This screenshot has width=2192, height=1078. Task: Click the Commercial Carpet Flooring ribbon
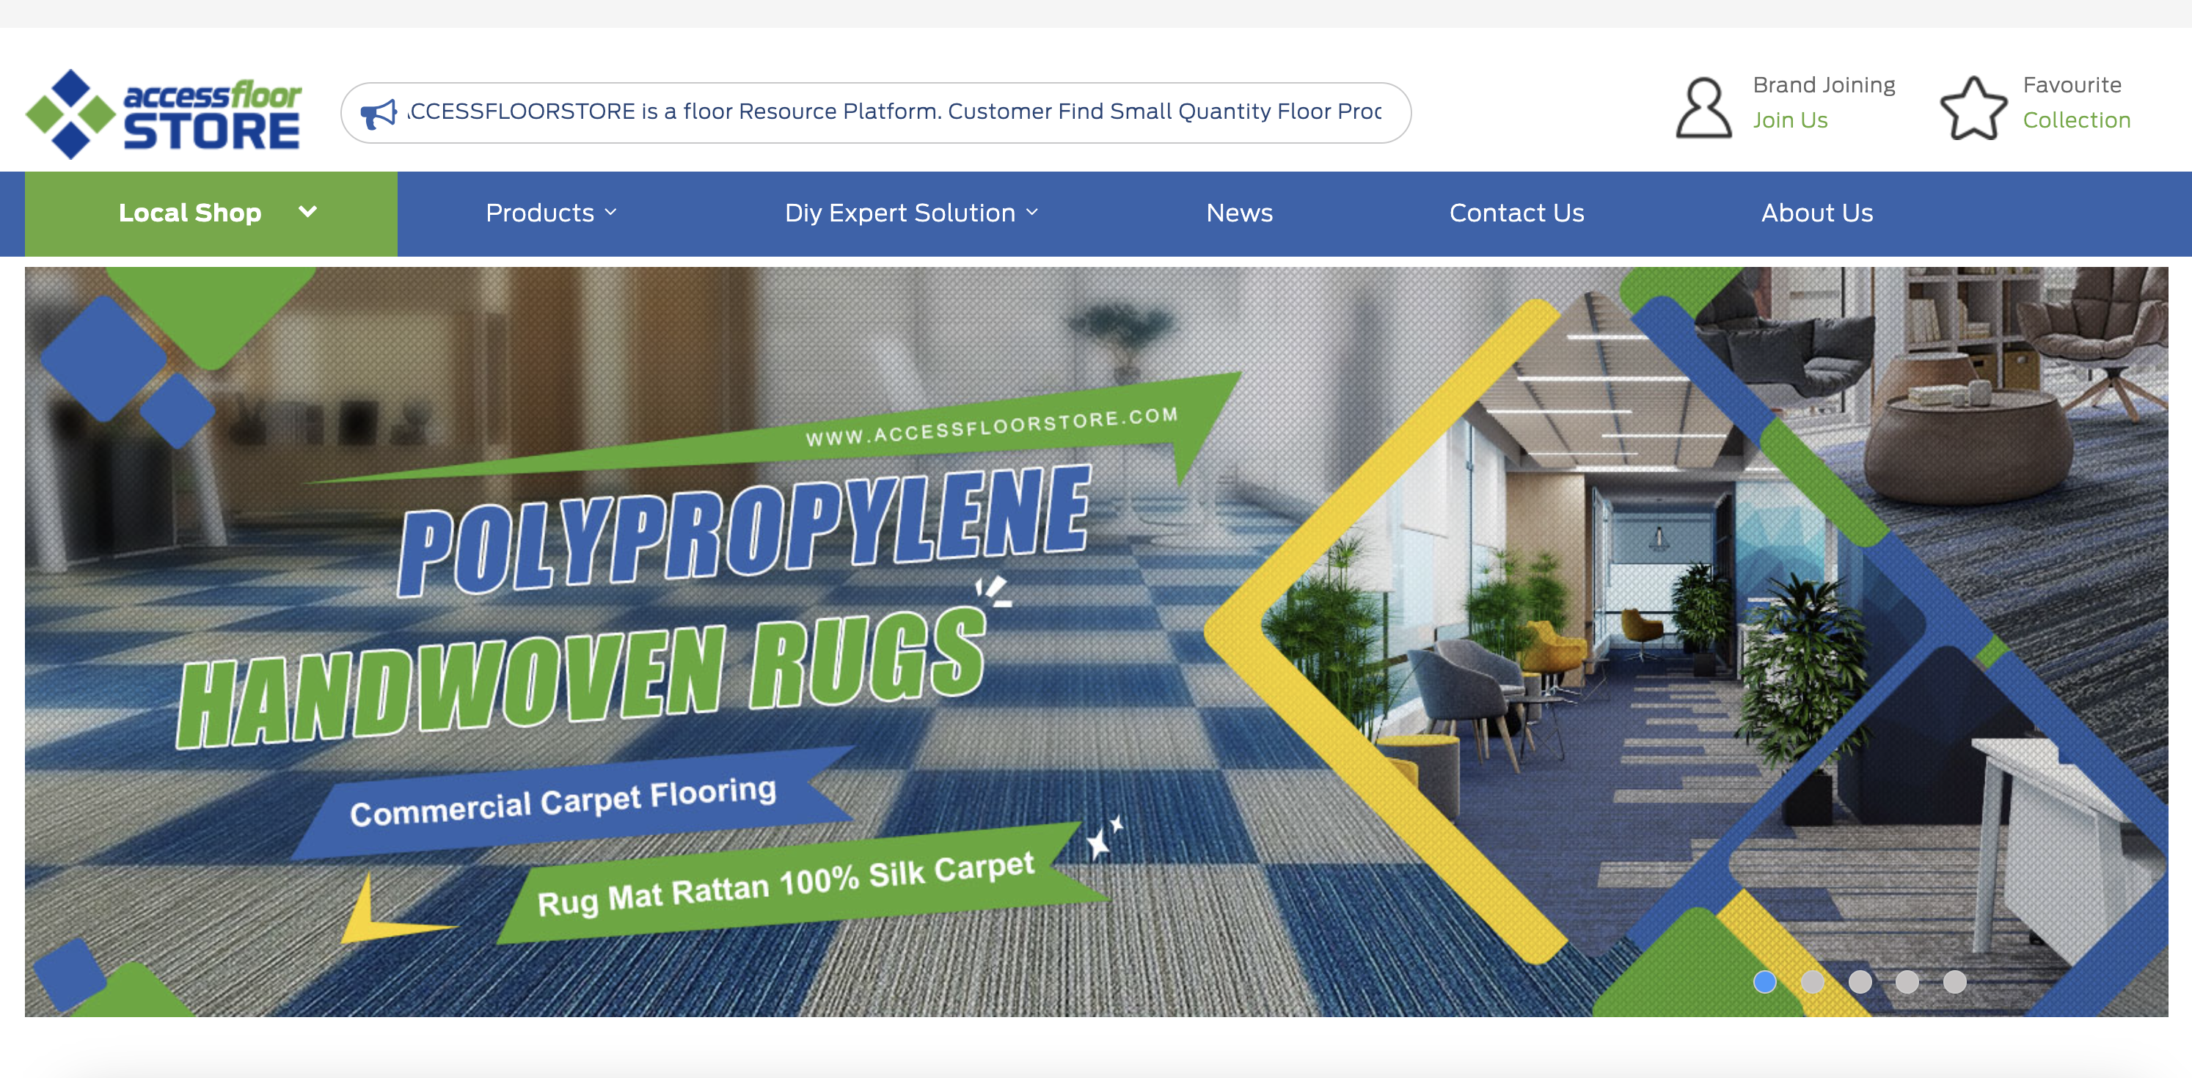[x=571, y=802]
